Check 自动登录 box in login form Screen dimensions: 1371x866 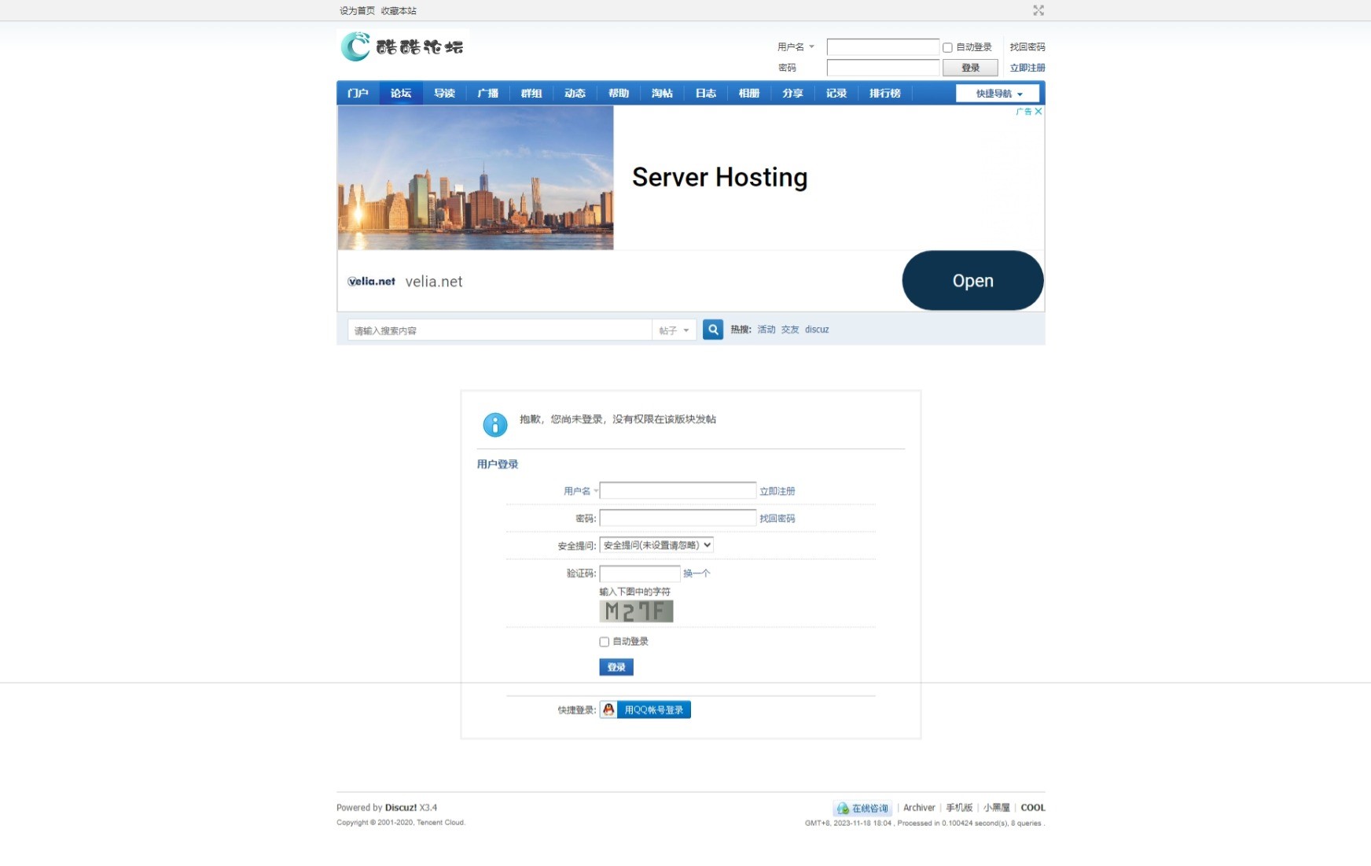tap(604, 642)
